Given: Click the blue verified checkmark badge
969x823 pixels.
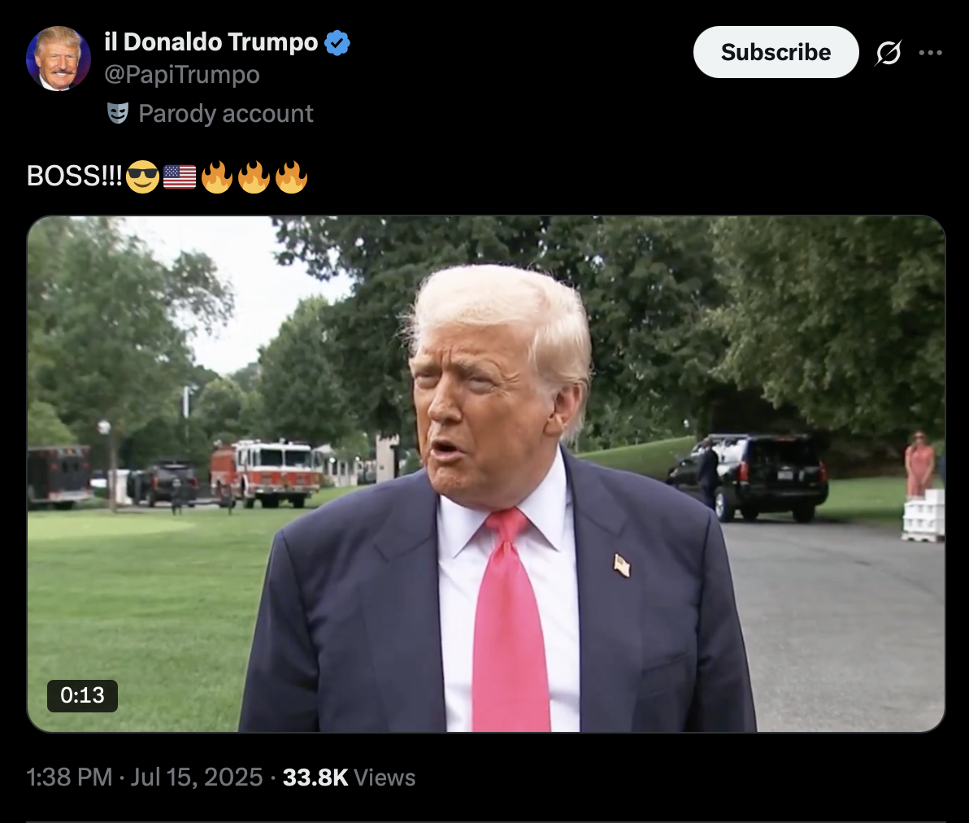Looking at the screenshot, I should point(337,42).
